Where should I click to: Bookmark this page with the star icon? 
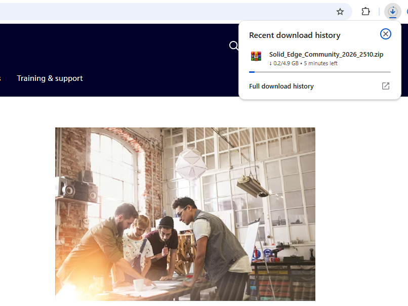[340, 12]
